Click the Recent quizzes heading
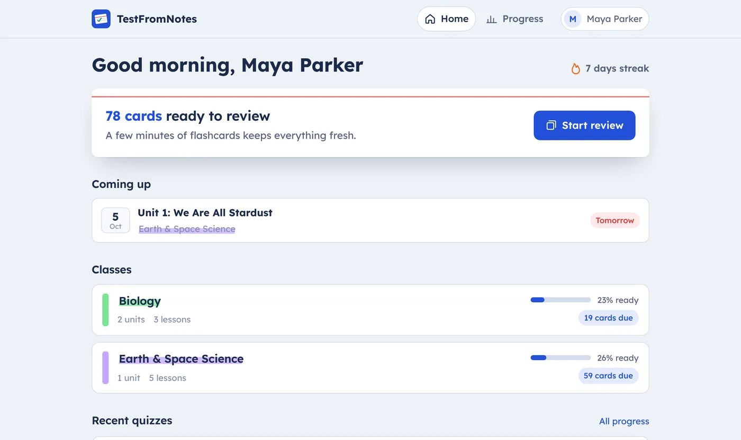Image resolution: width=741 pixels, height=440 pixels. click(132, 420)
